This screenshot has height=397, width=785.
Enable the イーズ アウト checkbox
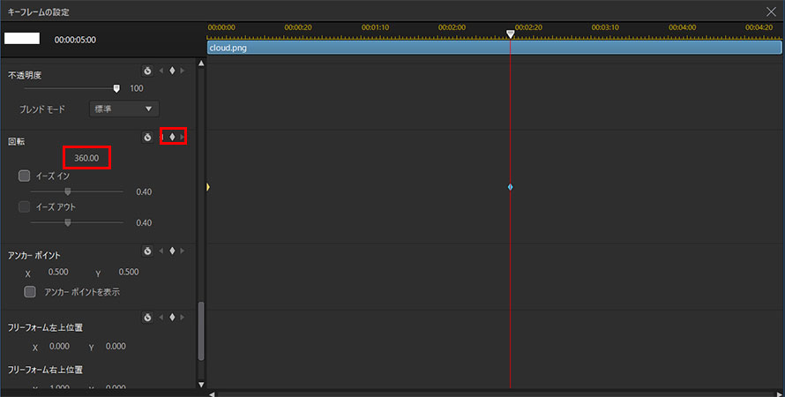pos(25,207)
